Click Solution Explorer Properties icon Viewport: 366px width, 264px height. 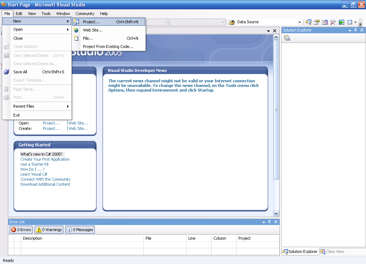point(287,38)
